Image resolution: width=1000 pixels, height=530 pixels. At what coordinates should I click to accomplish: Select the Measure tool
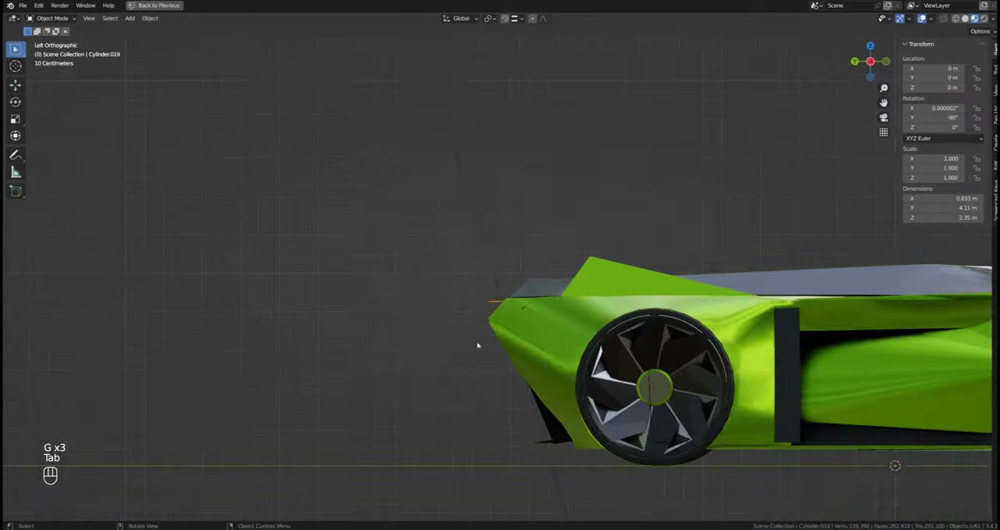15,172
